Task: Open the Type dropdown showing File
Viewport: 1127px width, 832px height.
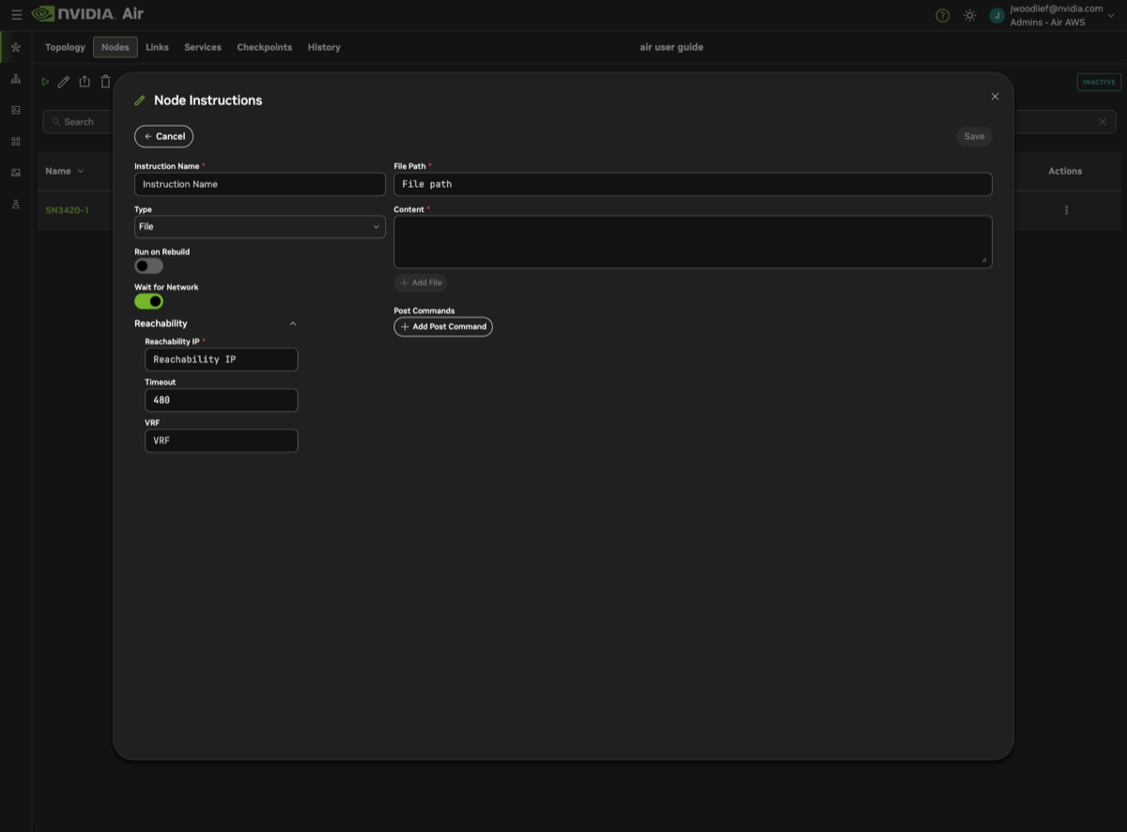Action: point(259,226)
